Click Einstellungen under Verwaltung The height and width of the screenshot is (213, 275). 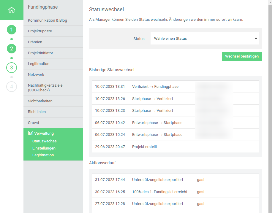[44, 148]
